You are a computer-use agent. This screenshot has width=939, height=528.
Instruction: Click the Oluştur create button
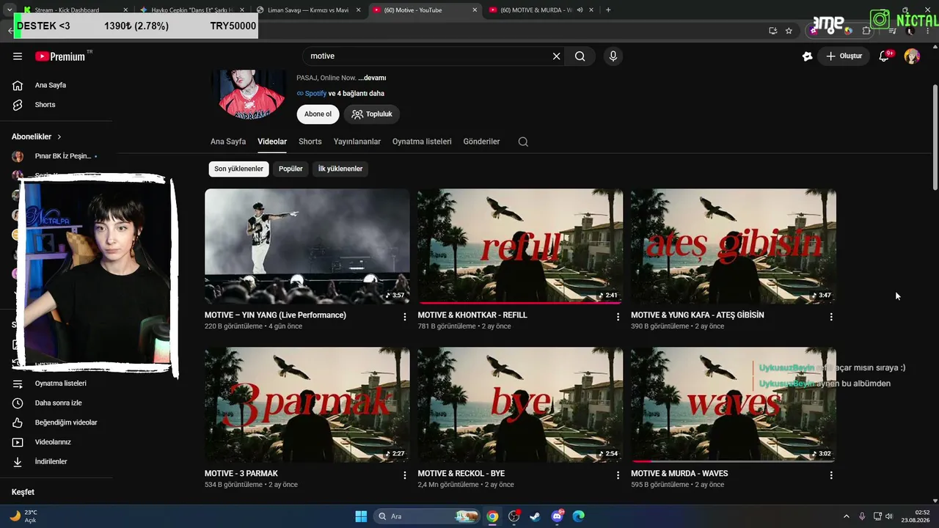tap(844, 56)
